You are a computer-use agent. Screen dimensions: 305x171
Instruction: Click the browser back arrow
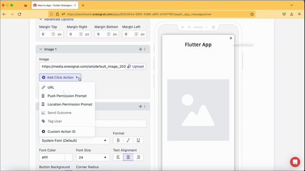click(x=4, y=14)
